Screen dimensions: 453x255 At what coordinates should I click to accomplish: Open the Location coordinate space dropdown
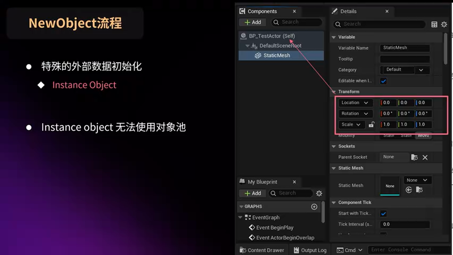(x=355, y=102)
